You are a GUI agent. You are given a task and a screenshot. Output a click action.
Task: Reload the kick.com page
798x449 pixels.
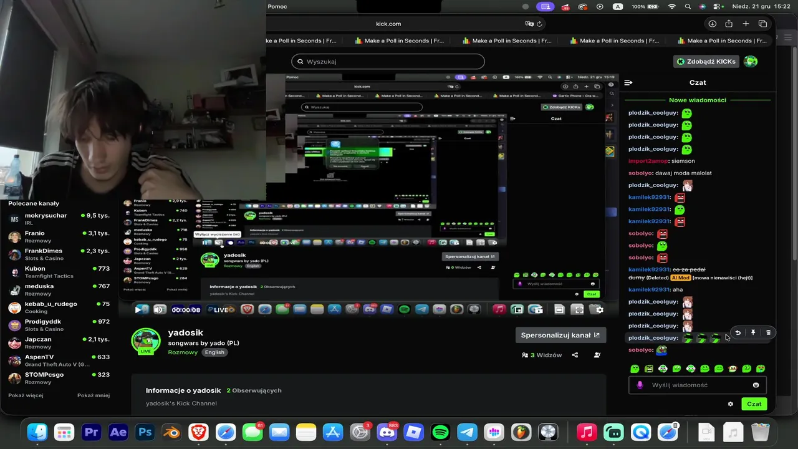click(539, 24)
